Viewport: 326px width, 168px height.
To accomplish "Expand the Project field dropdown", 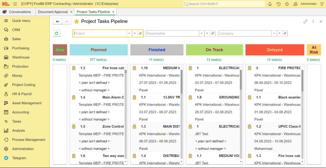I will click(x=129, y=33).
